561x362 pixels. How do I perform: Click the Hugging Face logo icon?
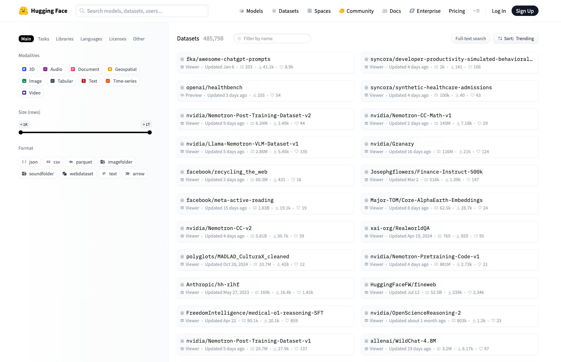click(x=24, y=11)
